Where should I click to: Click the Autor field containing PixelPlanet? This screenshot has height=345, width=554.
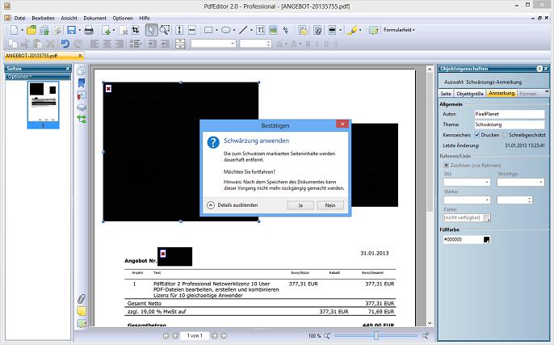coord(509,114)
